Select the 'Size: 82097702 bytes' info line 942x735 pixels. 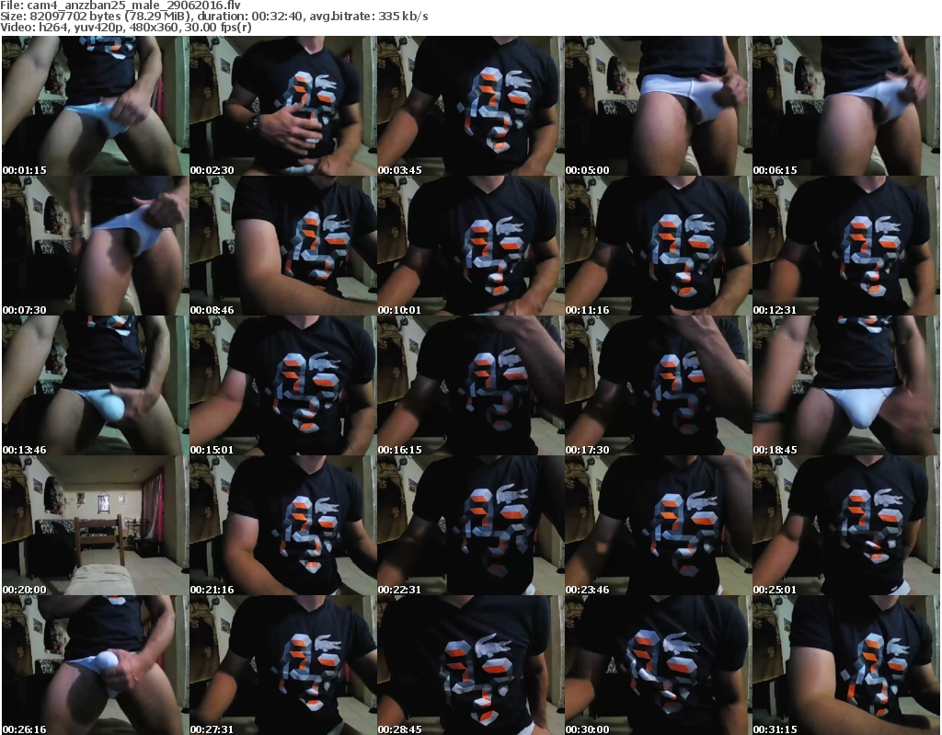(x=213, y=17)
